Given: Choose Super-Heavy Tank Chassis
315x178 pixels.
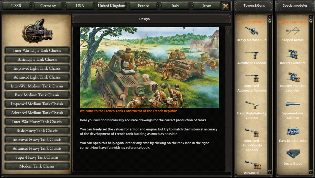Looking at the screenshot, I should pos(37,157).
